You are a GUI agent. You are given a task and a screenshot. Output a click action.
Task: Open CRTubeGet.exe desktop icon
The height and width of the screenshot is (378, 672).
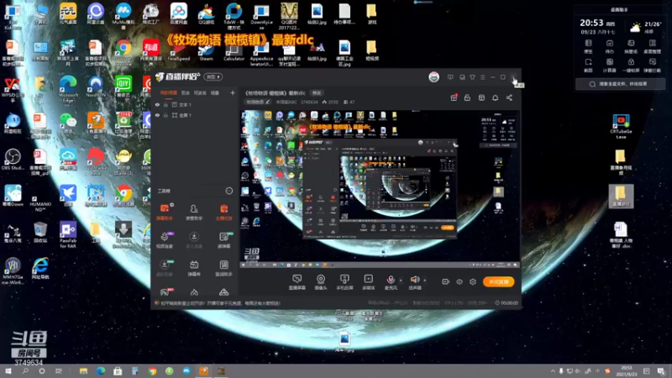pos(621,127)
